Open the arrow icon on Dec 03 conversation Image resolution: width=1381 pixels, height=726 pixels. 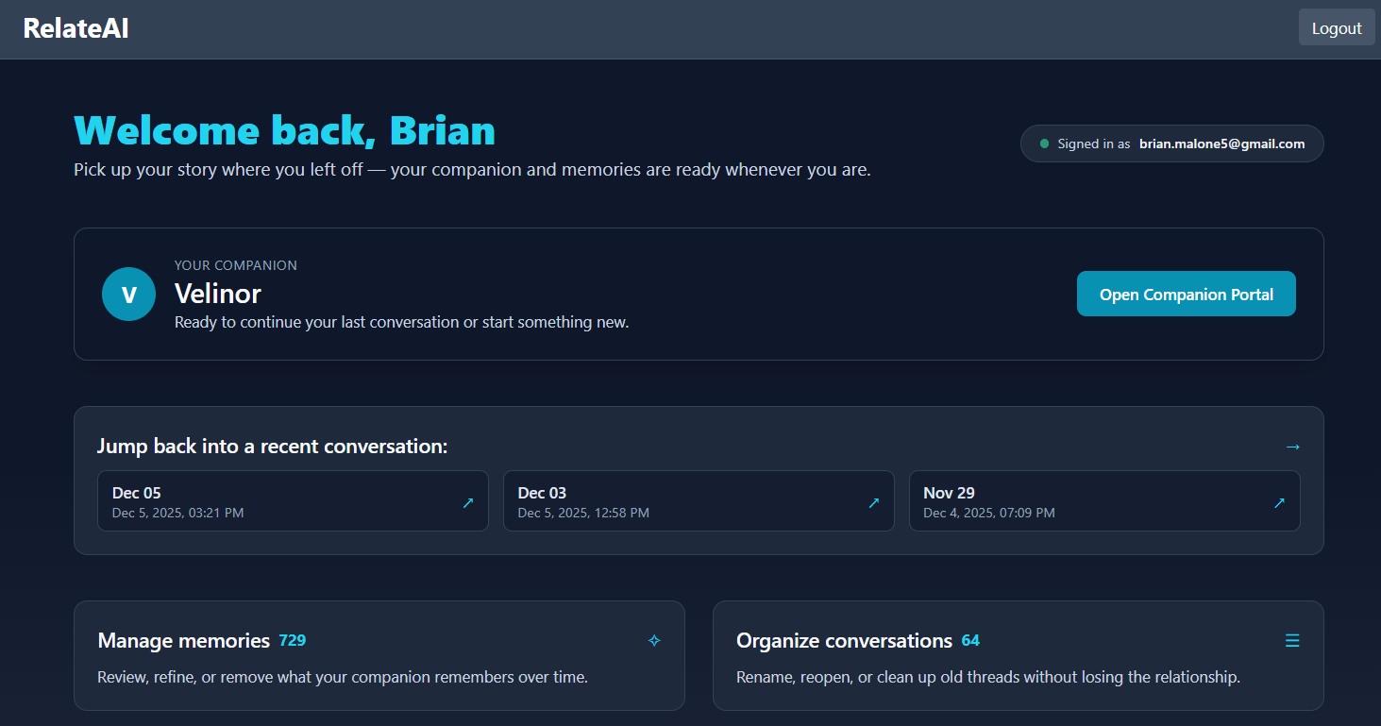(x=873, y=503)
